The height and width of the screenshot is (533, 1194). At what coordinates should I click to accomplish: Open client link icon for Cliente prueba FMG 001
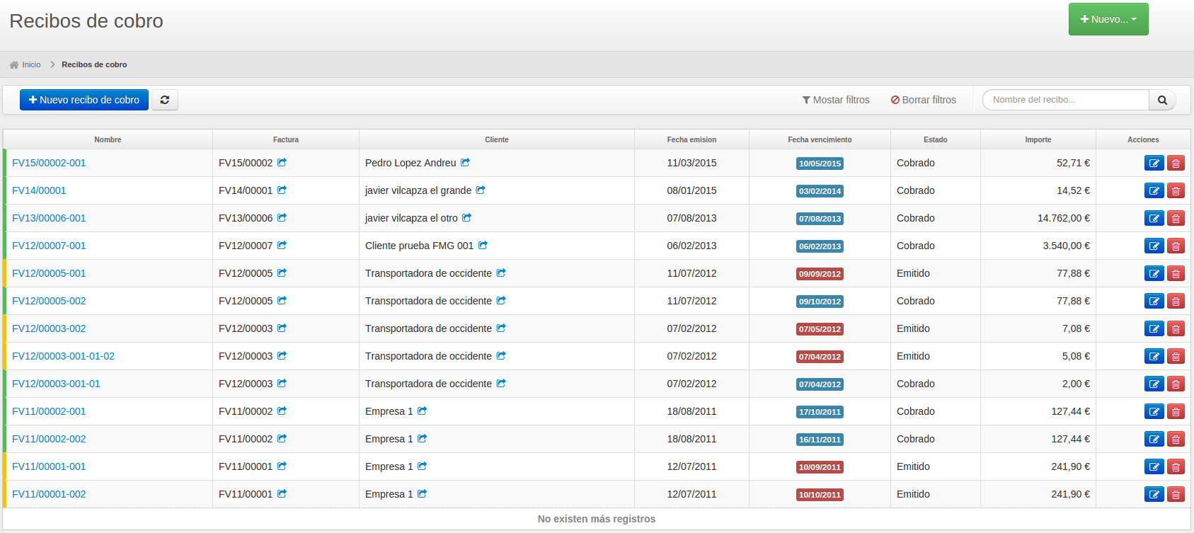tap(483, 245)
